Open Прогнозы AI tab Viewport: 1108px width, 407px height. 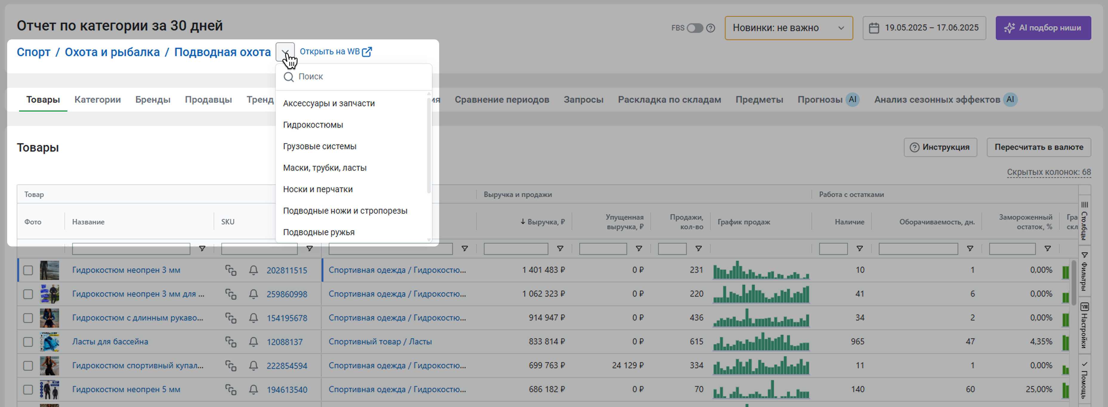coord(828,100)
